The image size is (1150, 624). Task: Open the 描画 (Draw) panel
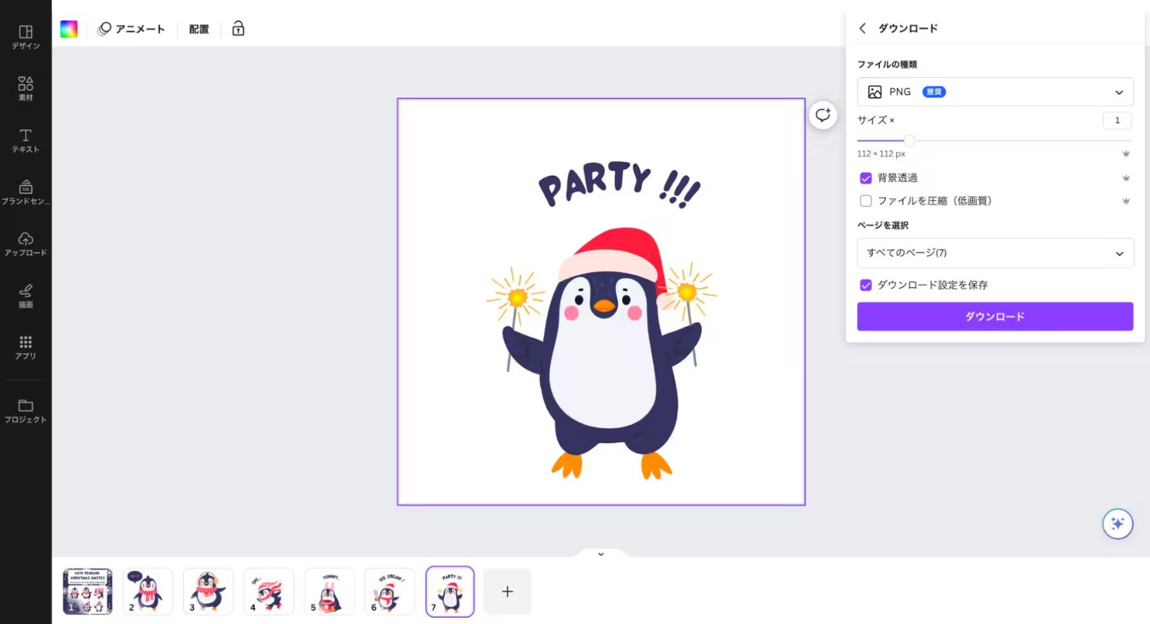[26, 296]
